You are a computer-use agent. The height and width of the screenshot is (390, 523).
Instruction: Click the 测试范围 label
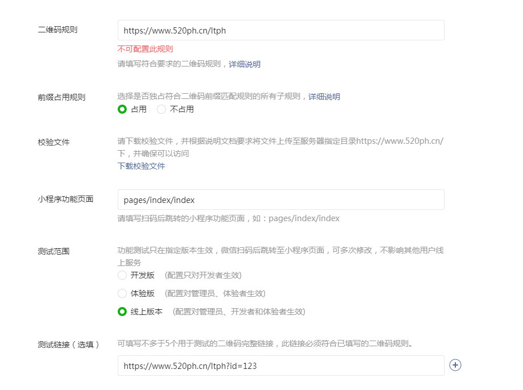tap(53, 251)
